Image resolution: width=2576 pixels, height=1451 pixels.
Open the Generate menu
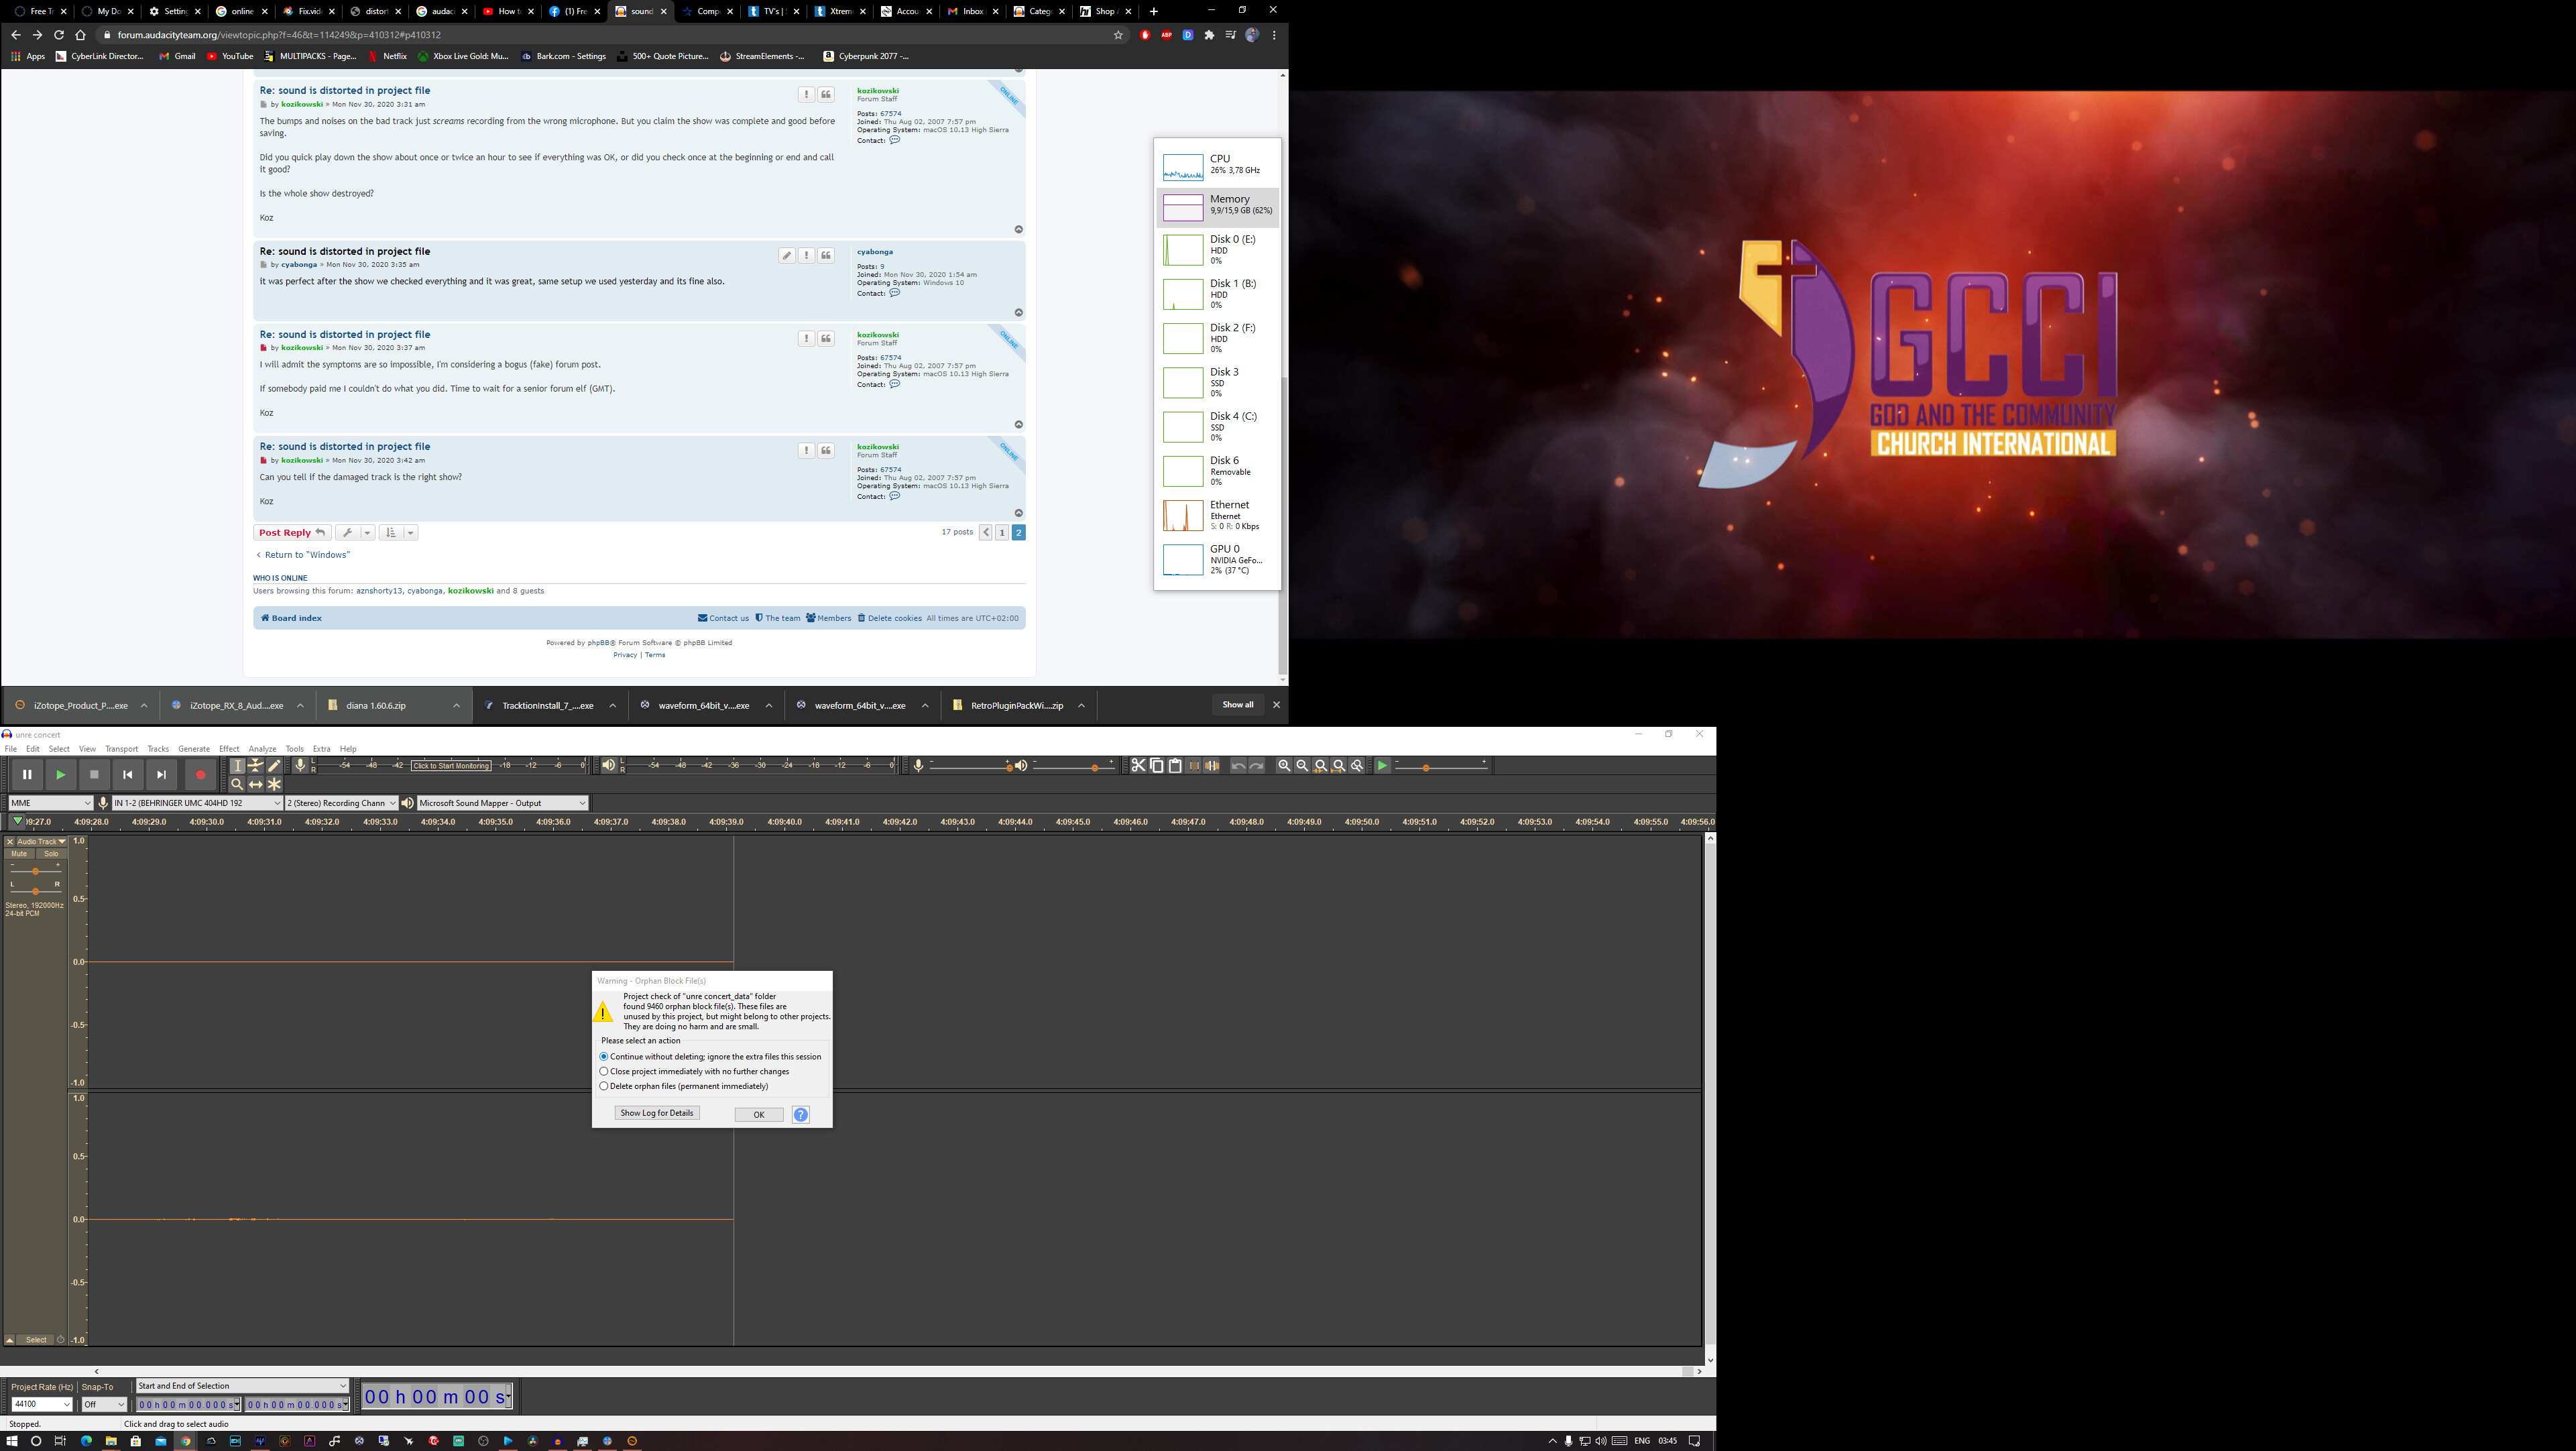click(194, 749)
